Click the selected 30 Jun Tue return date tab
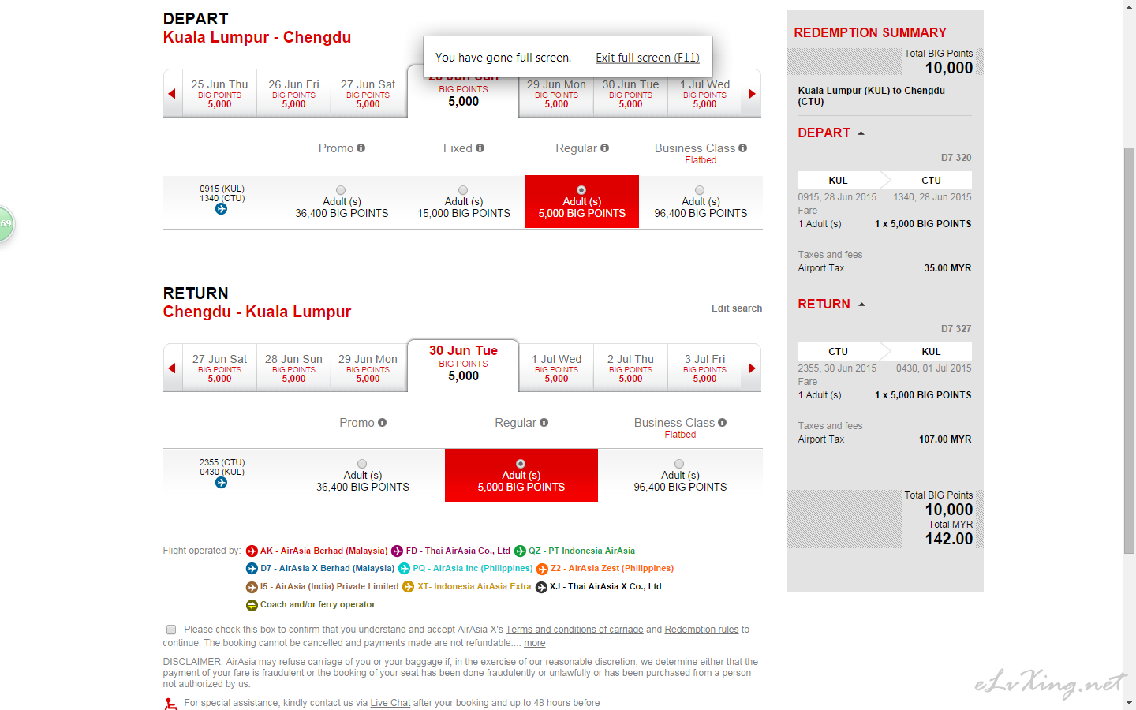 [463, 365]
